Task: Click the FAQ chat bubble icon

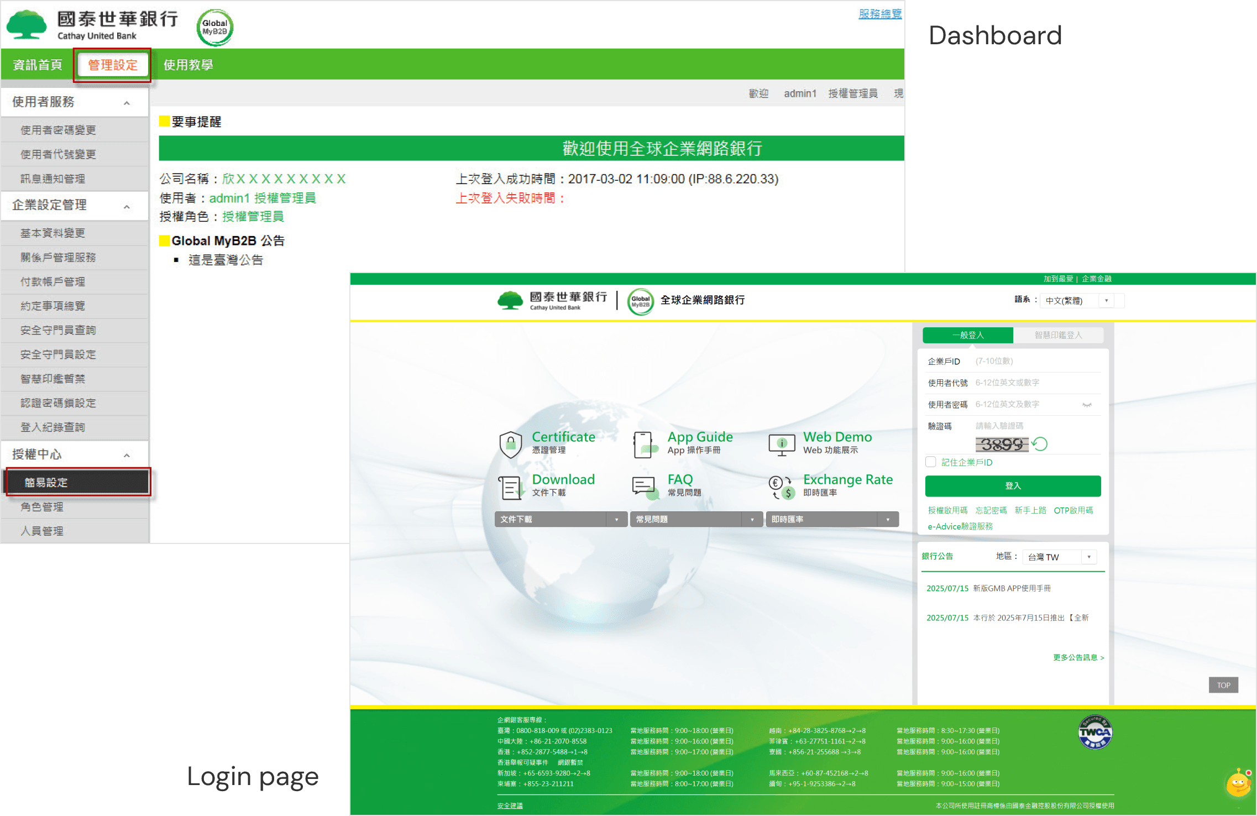Action: pyautogui.click(x=644, y=487)
